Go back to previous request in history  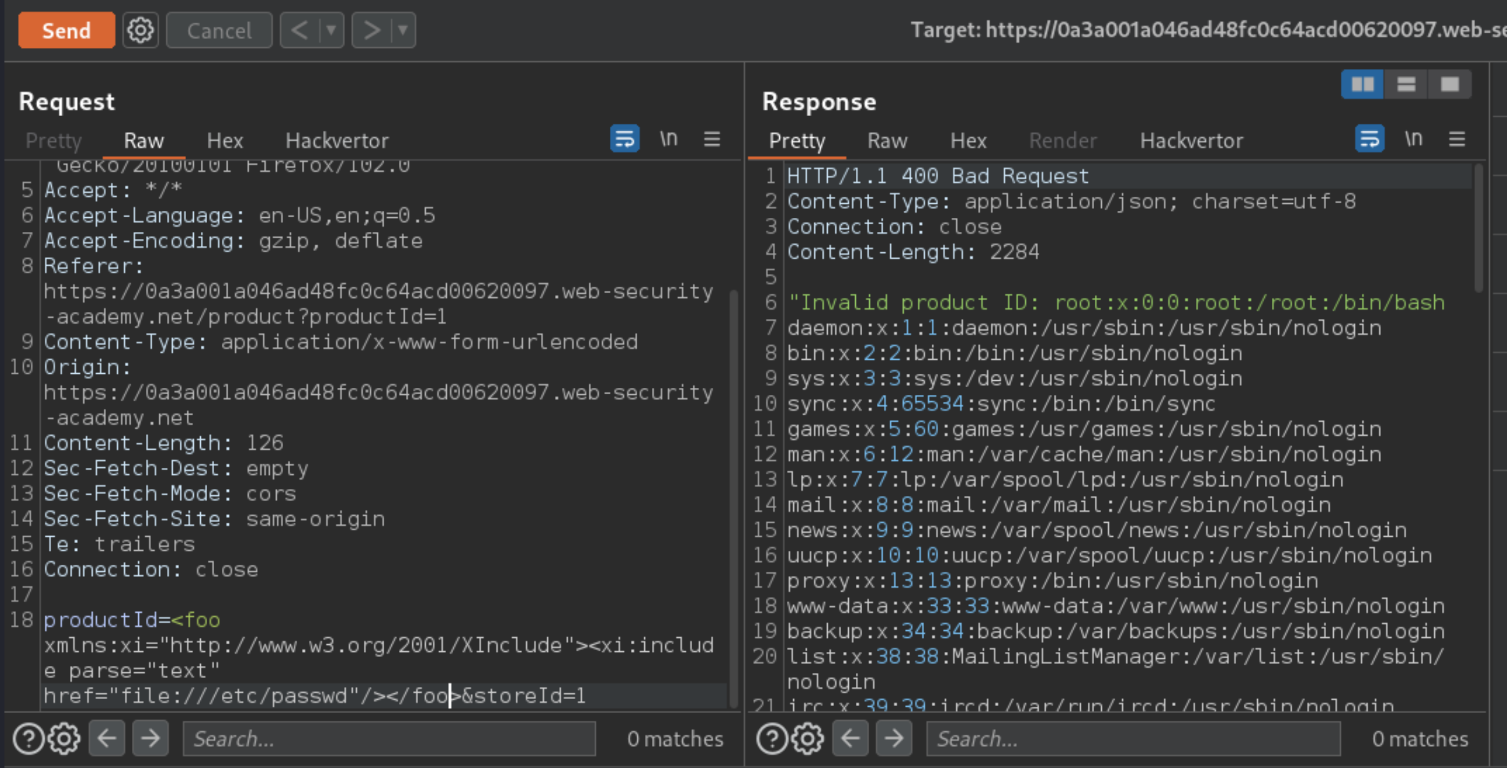pos(300,31)
